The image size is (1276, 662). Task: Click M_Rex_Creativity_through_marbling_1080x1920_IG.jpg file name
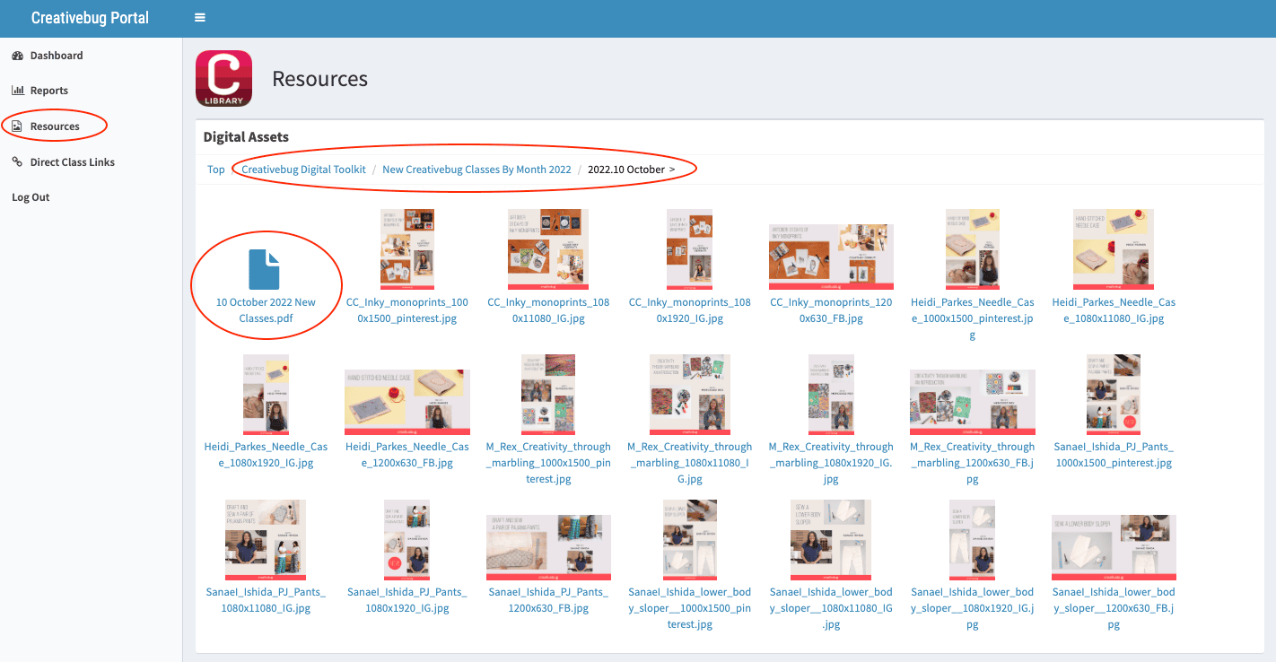coord(831,463)
